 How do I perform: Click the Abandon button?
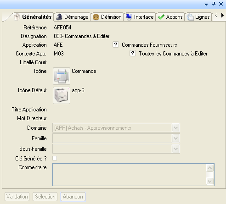(x=73, y=197)
